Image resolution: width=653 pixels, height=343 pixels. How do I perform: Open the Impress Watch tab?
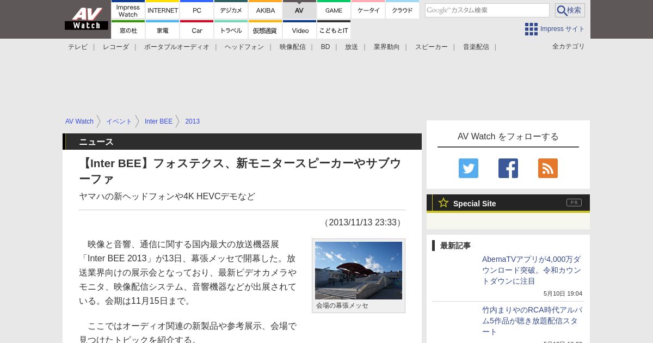[x=128, y=10]
